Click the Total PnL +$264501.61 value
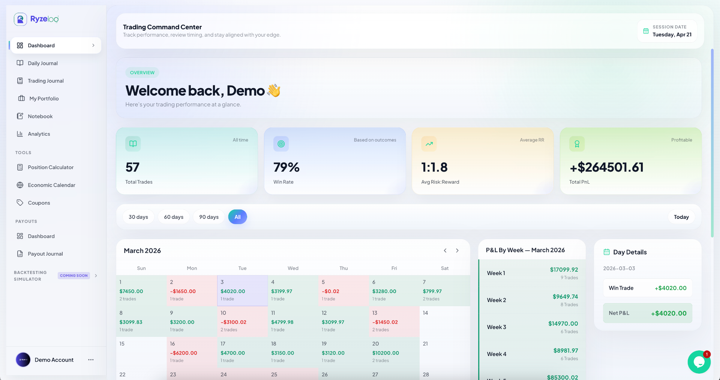The height and width of the screenshot is (380, 720). click(606, 167)
